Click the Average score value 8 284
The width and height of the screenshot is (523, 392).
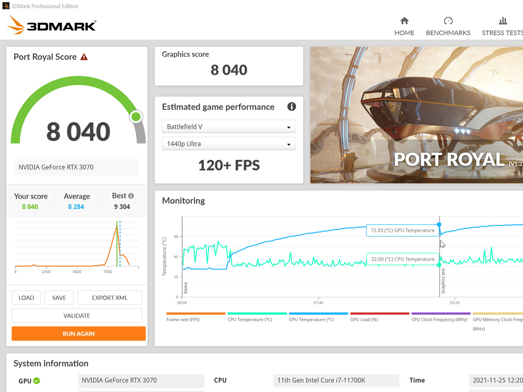(76, 207)
